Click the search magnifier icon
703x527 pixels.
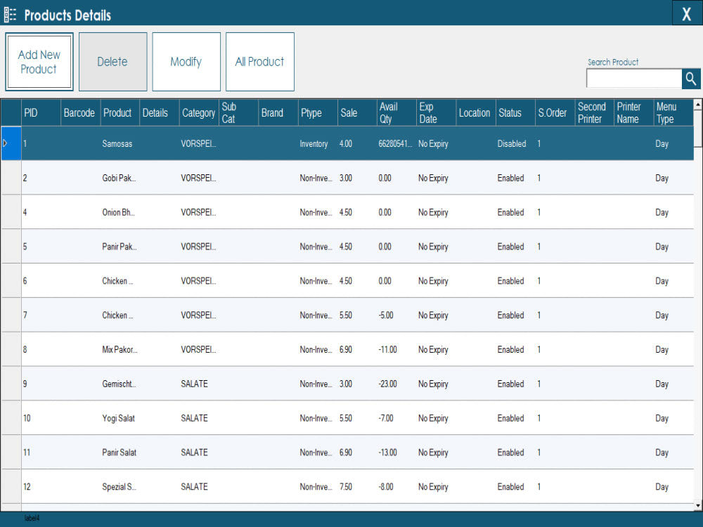point(690,79)
